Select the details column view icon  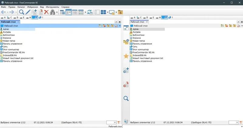point(75,12)
